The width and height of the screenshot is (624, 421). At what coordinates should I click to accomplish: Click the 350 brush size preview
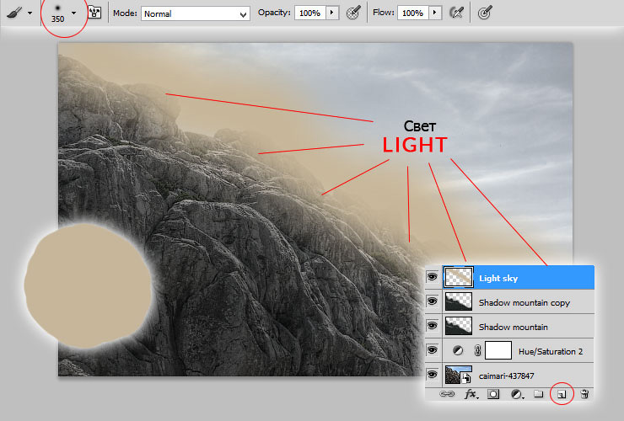click(x=57, y=13)
